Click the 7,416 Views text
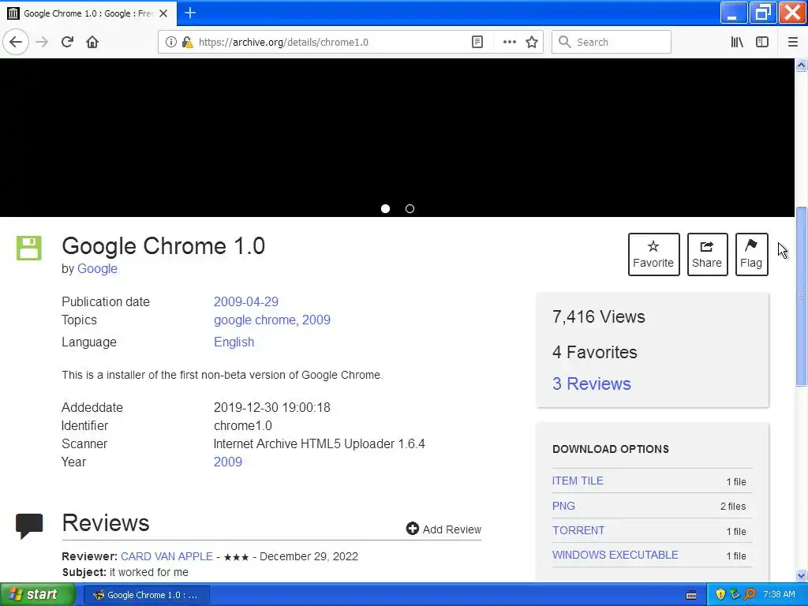This screenshot has height=606, width=808. tap(598, 317)
